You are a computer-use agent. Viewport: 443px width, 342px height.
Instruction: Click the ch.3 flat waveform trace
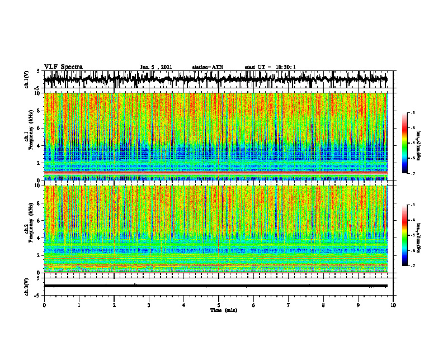click(215, 286)
